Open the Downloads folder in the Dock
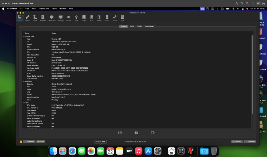The height and width of the screenshot is (157, 267). (204, 151)
